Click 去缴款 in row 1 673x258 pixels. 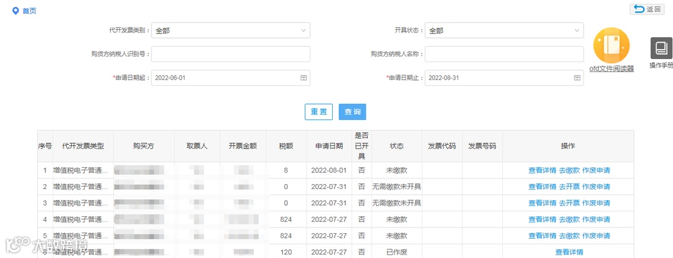(x=569, y=170)
